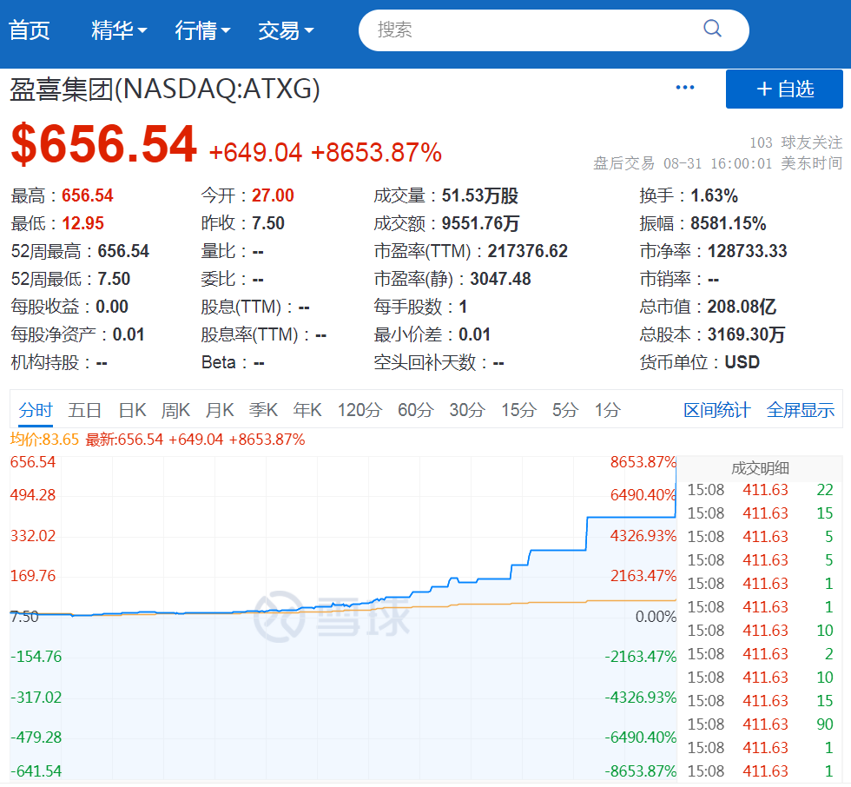This screenshot has width=851, height=787.
Task: Expand the 精华 dropdown menu
Action: [119, 30]
